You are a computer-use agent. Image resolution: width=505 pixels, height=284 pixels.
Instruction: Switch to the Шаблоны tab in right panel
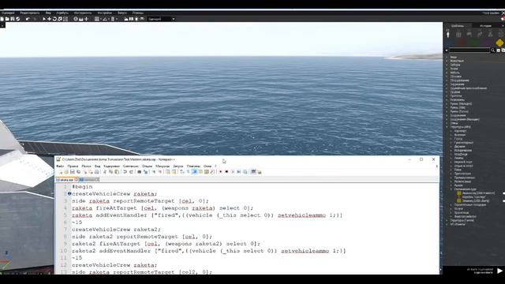458,26
